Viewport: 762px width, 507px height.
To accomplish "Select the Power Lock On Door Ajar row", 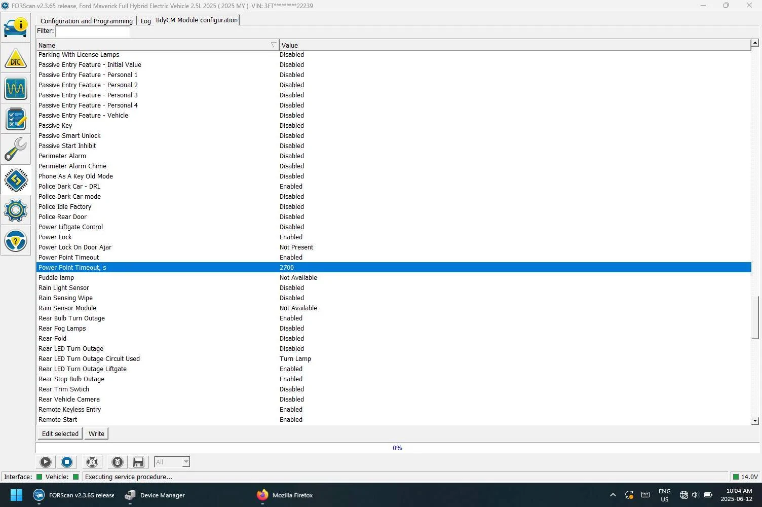I will coord(394,247).
